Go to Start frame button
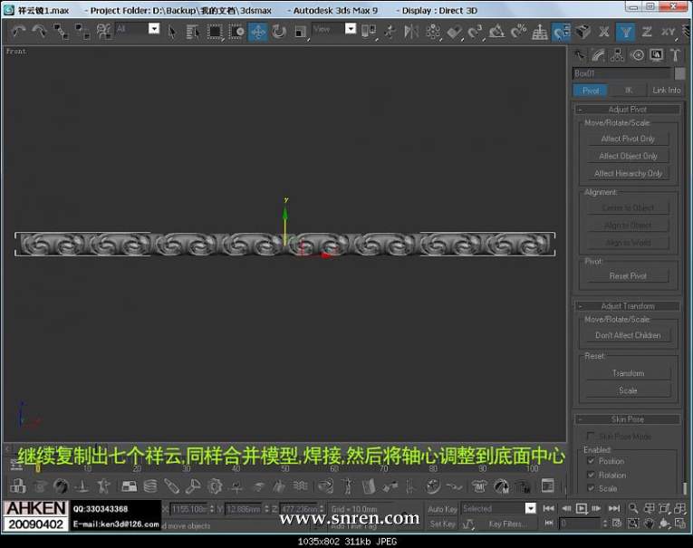This screenshot has width=693, height=548. click(x=548, y=509)
